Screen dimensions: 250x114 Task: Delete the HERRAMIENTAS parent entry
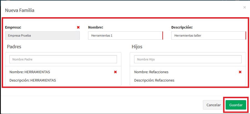tap(115, 72)
